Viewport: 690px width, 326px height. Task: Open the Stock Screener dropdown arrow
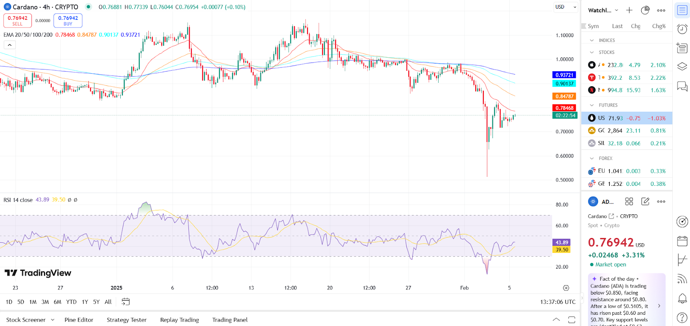(x=53, y=320)
